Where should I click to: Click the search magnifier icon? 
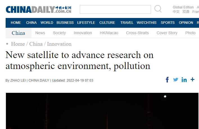tap(158, 9)
